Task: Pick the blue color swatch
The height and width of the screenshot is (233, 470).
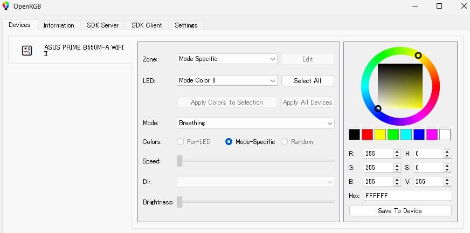Action: pos(419,135)
